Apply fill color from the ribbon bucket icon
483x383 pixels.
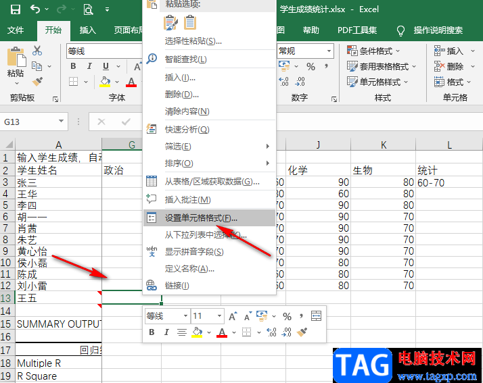105,82
